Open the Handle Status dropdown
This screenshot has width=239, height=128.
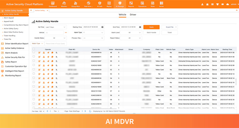click(x=55, y=38)
